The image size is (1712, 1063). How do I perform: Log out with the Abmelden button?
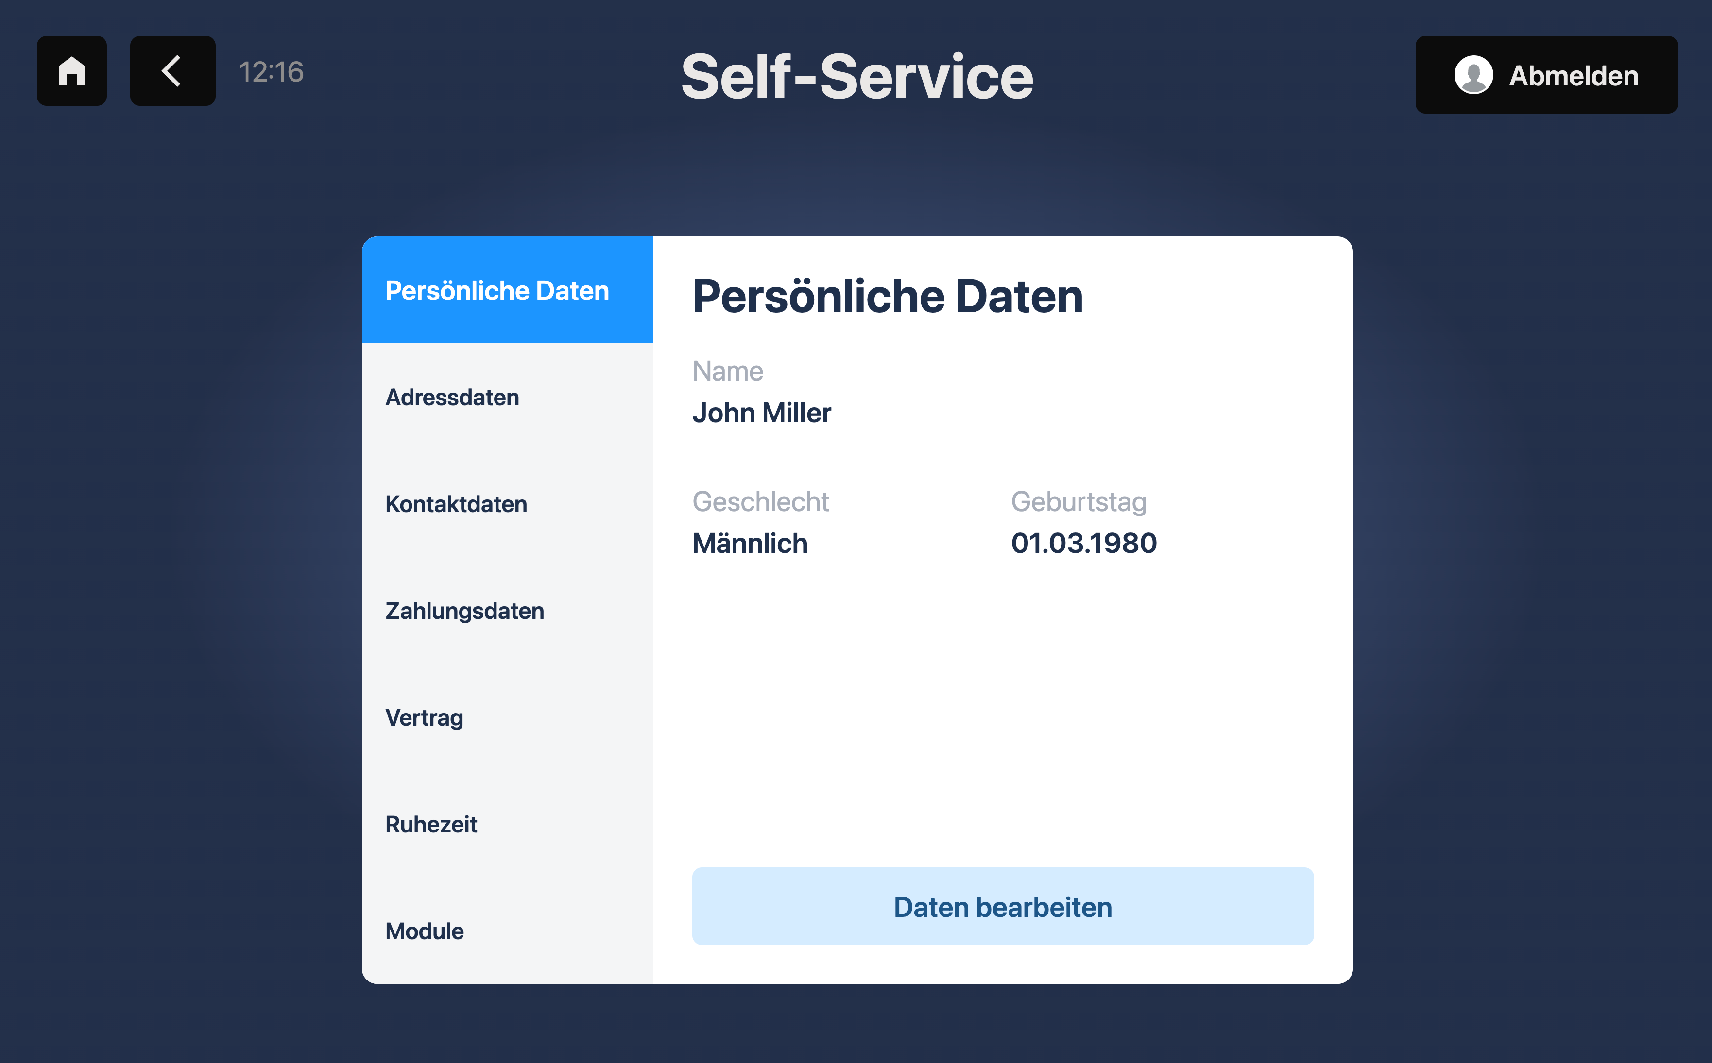coord(1546,75)
